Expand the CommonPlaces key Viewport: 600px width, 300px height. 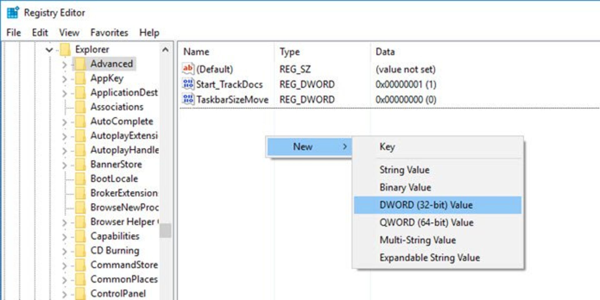click(64, 280)
